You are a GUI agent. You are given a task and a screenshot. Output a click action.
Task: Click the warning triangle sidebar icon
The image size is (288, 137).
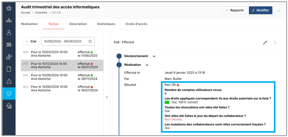point(9,82)
